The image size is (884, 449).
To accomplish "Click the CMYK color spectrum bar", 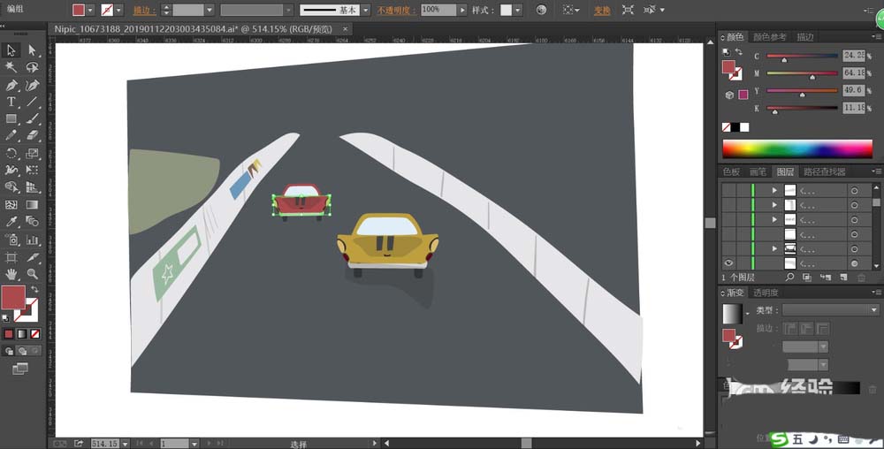I will click(797, 149).
